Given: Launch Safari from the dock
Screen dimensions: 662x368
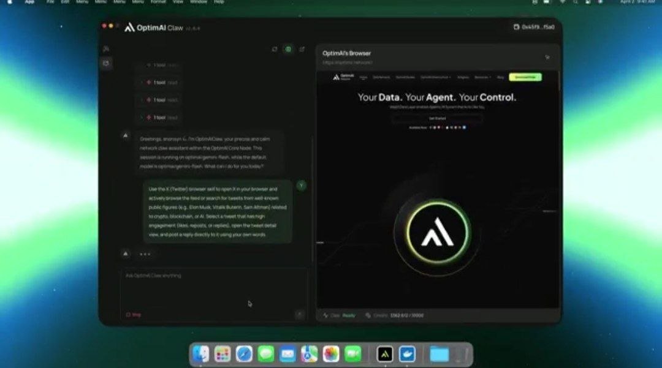Looking at the screenshot, I should coord(244,354).
